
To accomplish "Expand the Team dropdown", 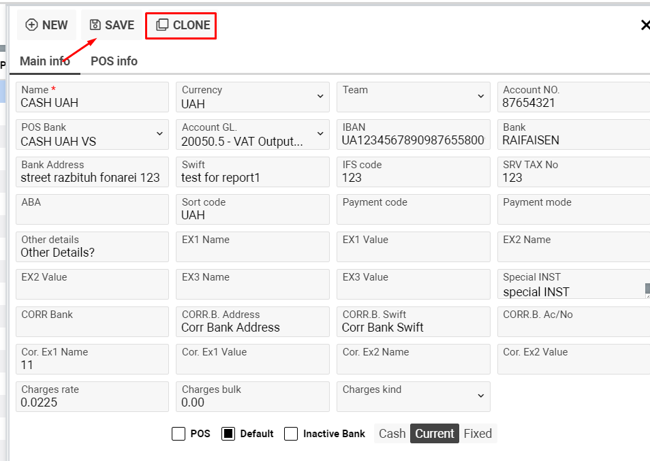I will [x=481, y=97].
